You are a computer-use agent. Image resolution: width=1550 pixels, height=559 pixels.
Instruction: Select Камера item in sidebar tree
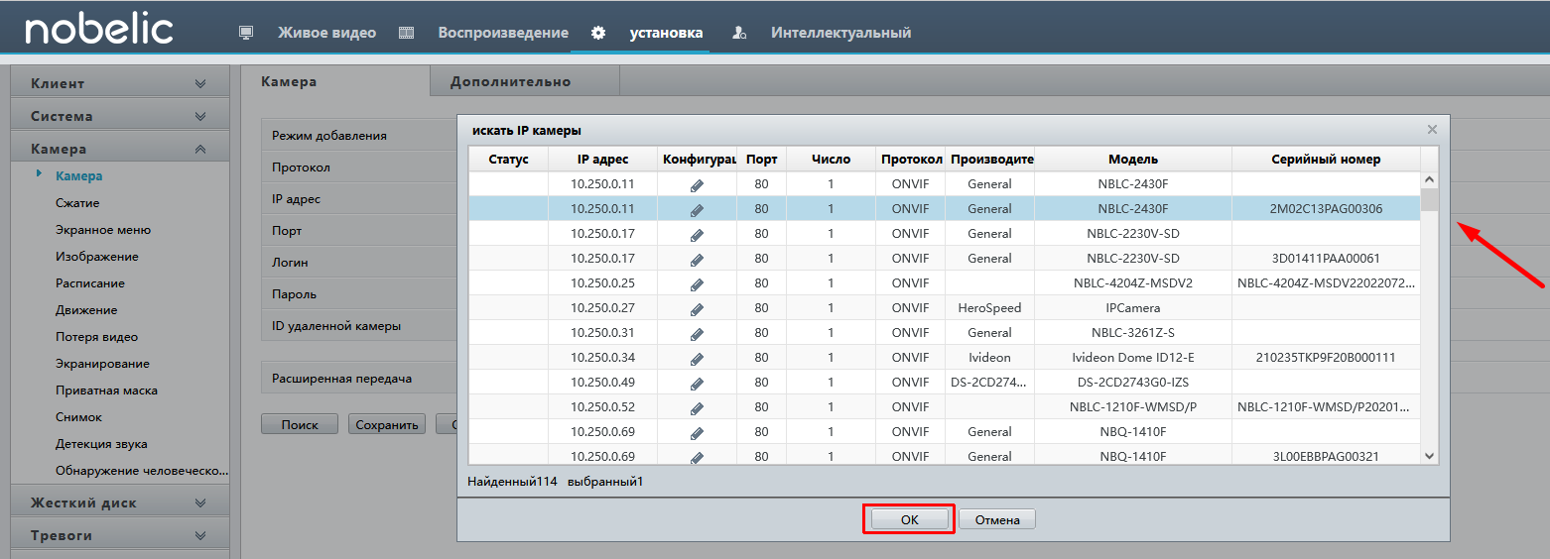79,176
